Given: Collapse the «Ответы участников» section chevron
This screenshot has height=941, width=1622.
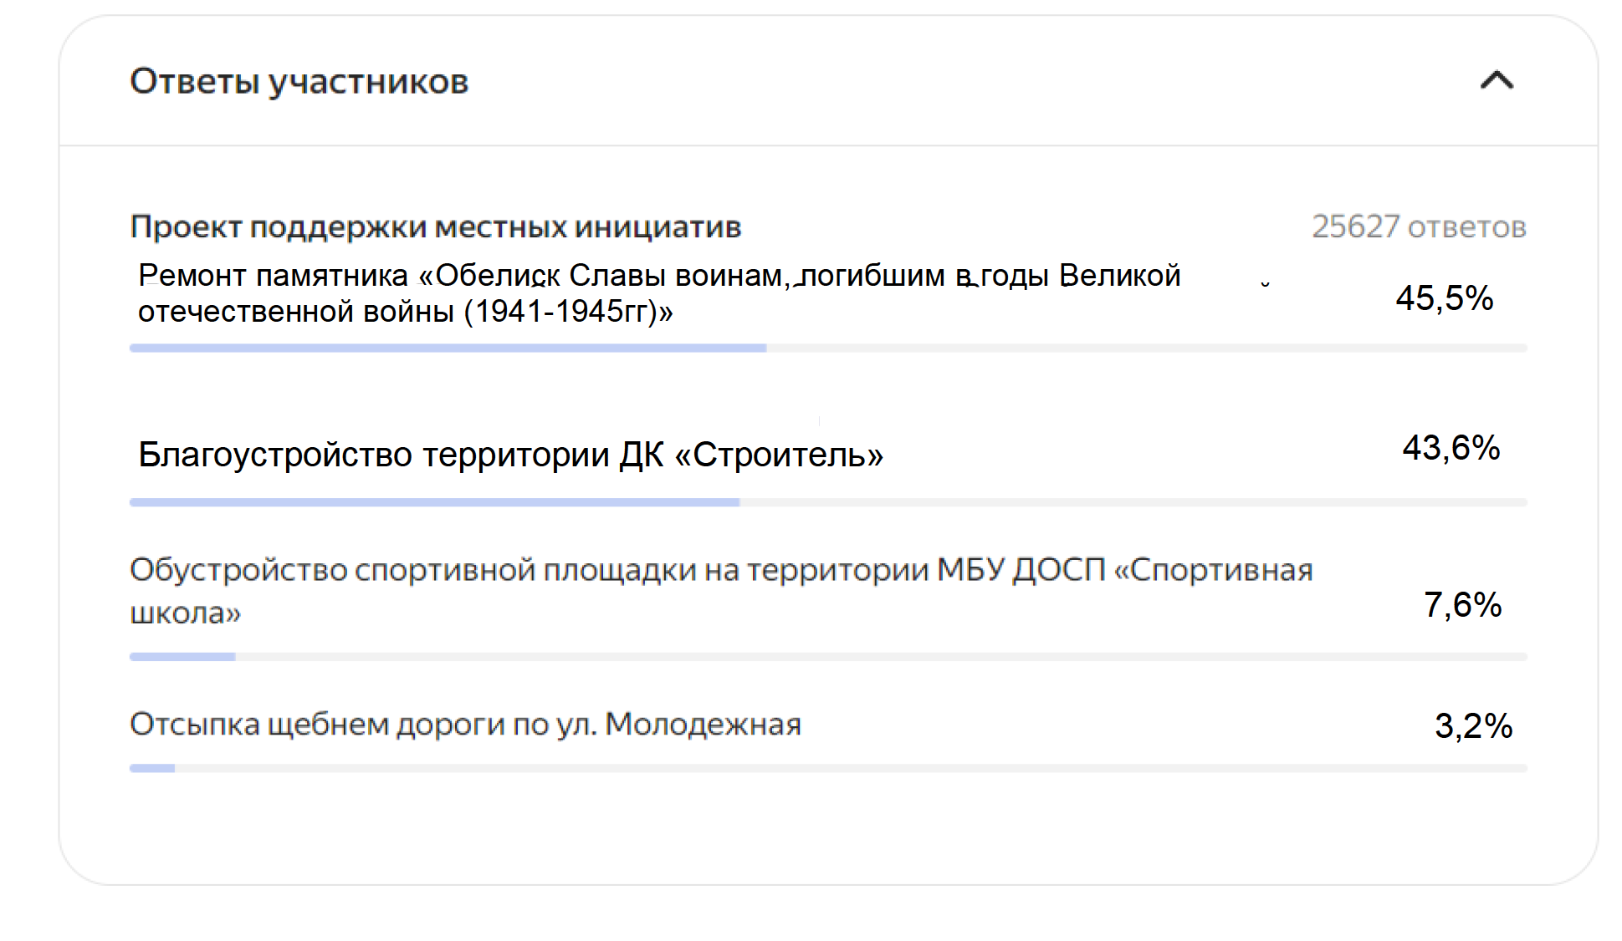Looking at the screenshot, I should tap(1497, 81).
